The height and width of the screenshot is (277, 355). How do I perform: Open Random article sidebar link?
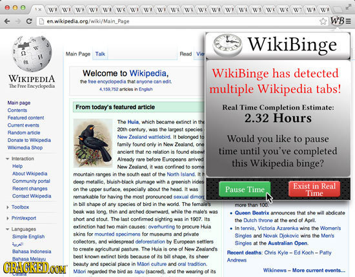pos(24,133)
